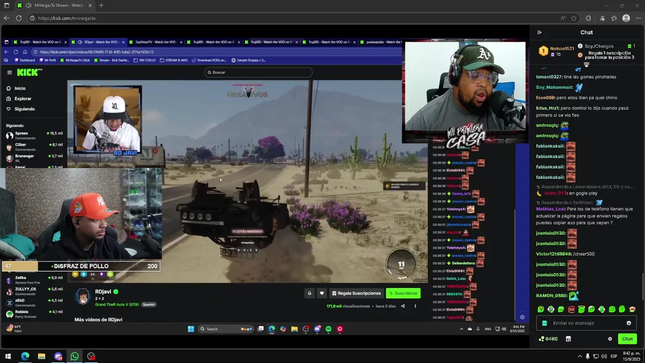
Task: Click the Buscar search field on Kick
Action: point(258,73)
